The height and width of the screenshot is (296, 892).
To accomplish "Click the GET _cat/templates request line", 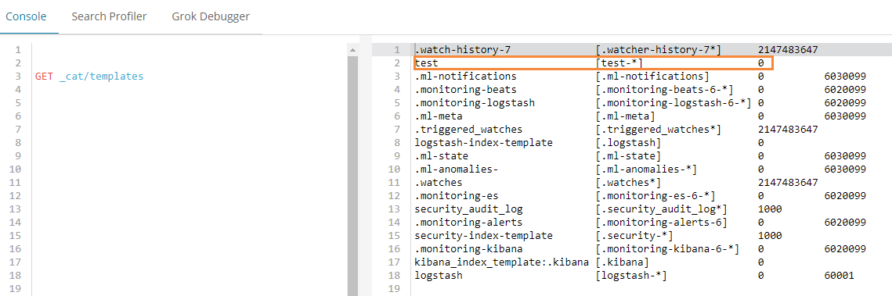I will [x=89, y=76].
